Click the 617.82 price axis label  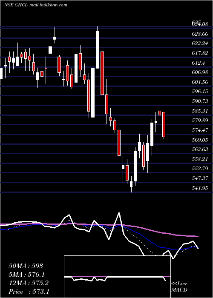click(200, 53)
